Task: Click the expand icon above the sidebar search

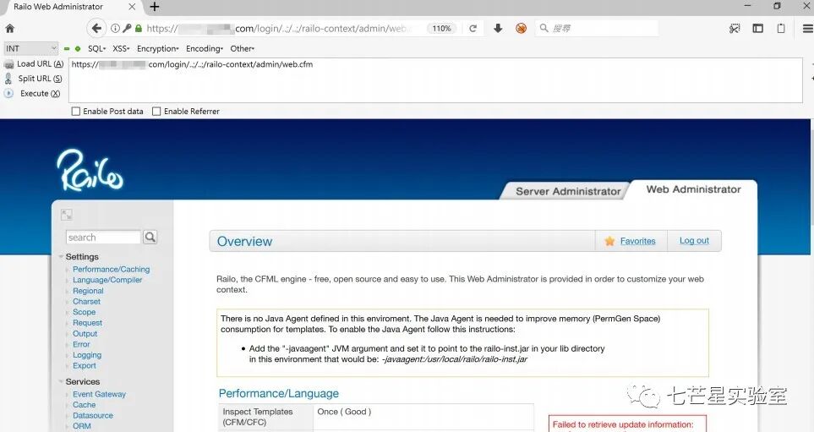Action: point(67,215)
